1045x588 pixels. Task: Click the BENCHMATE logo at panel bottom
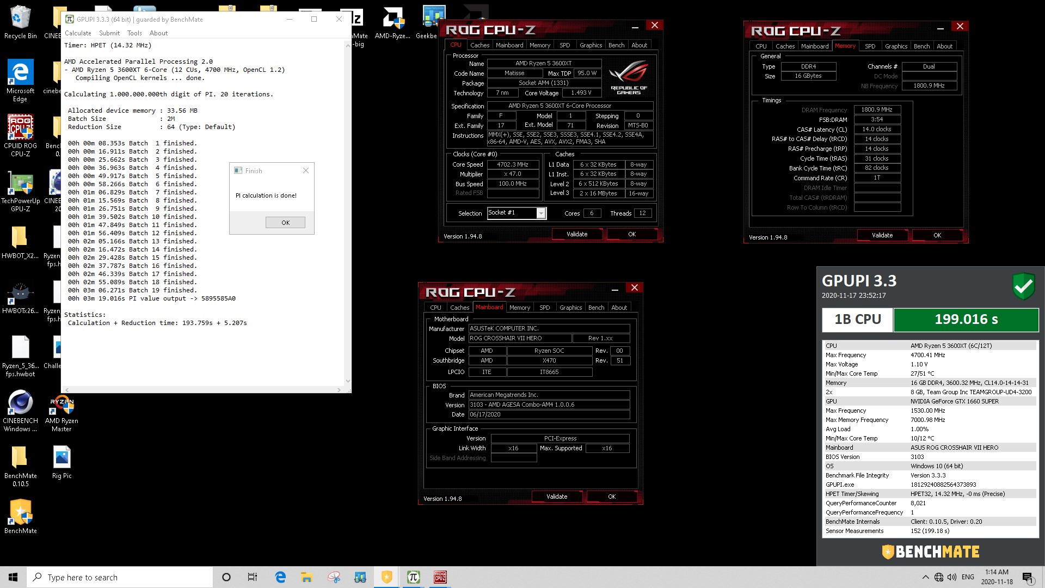pyautogui.click(x=931, y=552)
